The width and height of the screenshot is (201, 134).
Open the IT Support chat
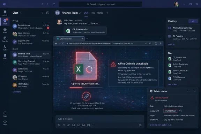click(31, 77)
